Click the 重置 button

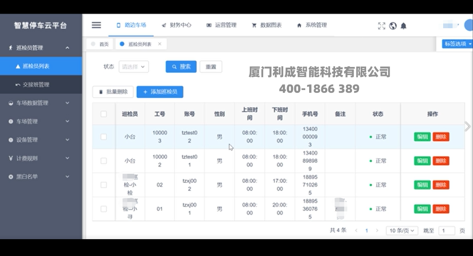point(211,67)
